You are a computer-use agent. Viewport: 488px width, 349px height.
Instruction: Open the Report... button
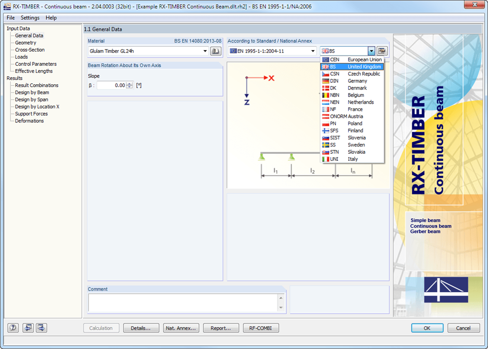tap(221, 328)
